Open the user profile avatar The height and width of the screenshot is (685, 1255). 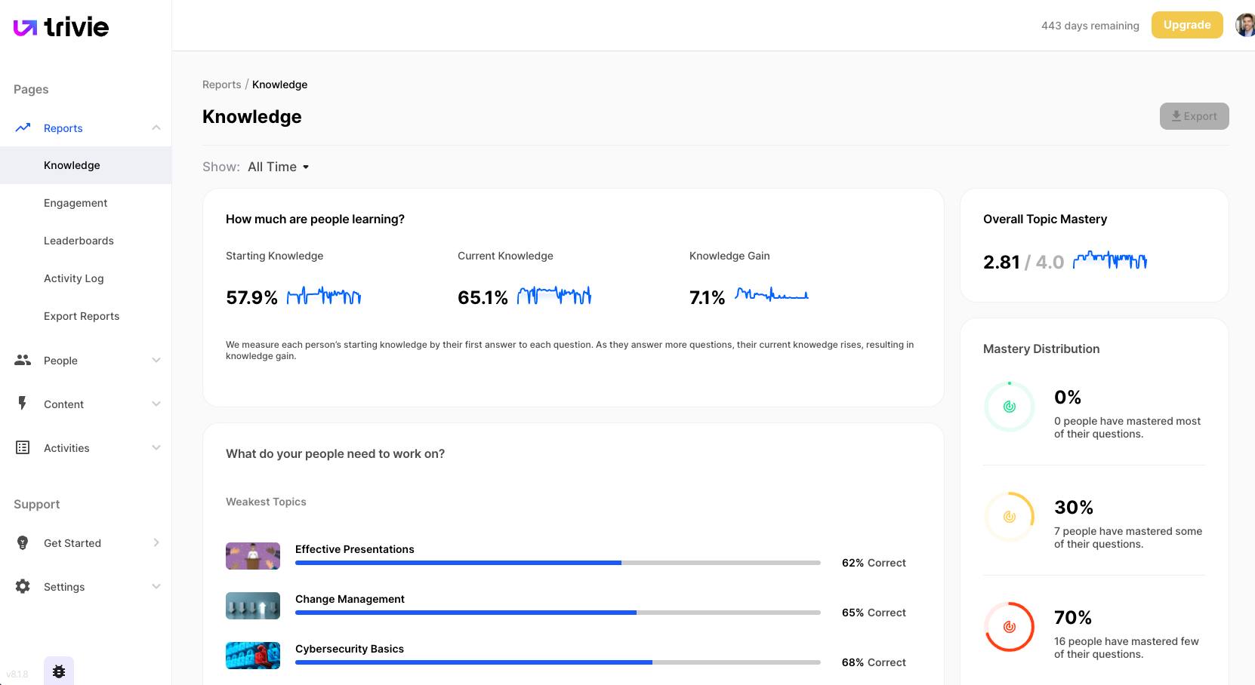[1244, 25]
